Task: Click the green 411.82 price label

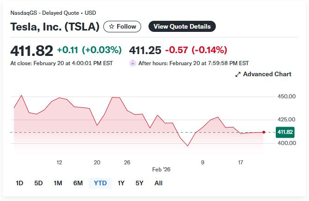Action: point(285,132)
